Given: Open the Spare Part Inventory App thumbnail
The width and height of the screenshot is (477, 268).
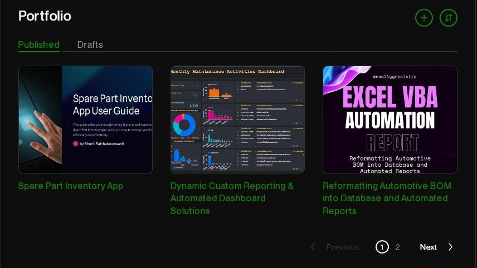Looking at the screenshot, I should (85, 120).
